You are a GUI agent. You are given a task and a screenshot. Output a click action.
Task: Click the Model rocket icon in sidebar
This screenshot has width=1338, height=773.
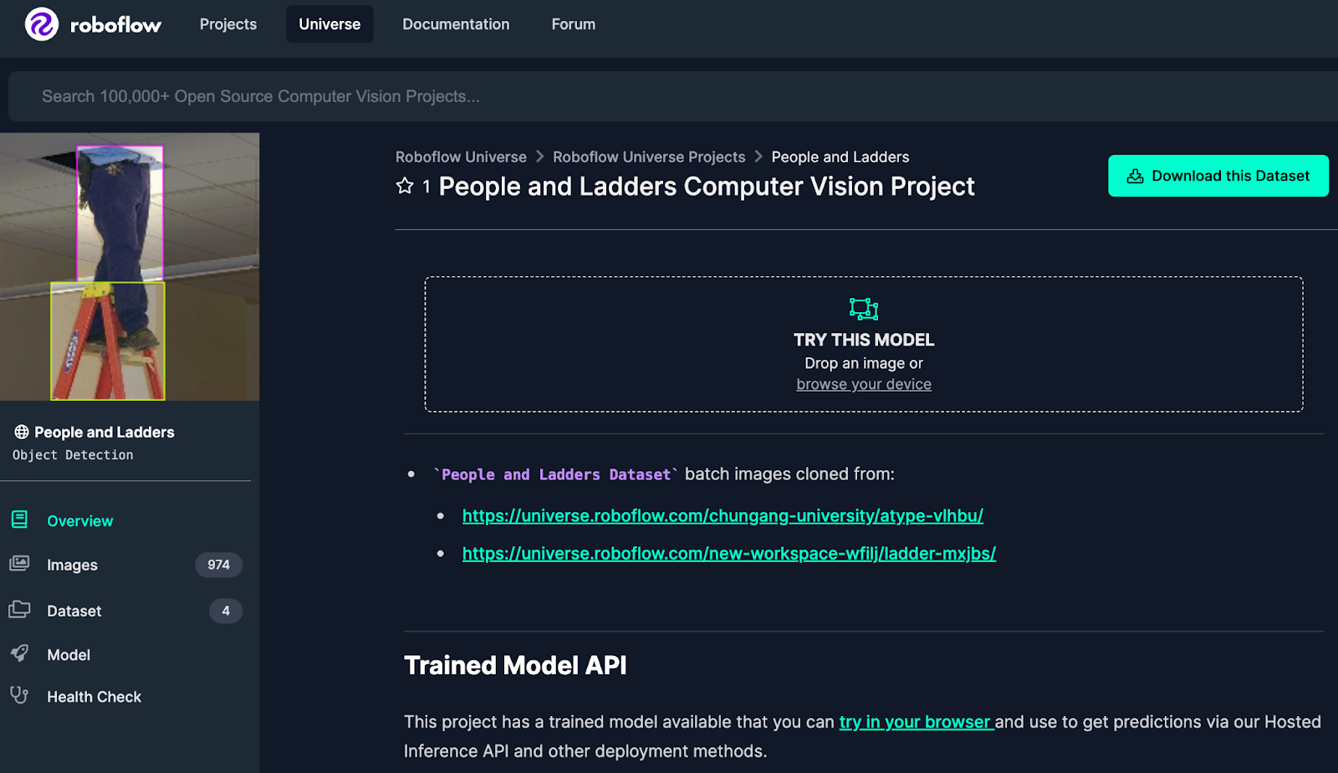point(19,653)
